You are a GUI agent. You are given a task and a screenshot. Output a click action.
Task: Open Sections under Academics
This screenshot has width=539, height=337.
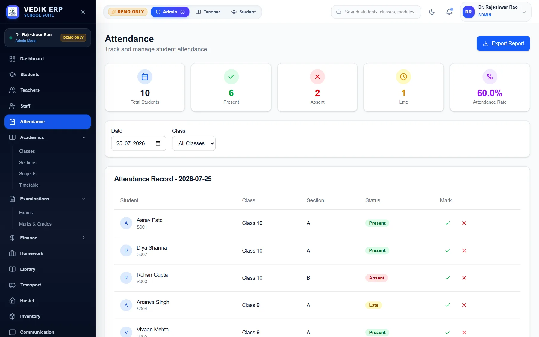28,163
